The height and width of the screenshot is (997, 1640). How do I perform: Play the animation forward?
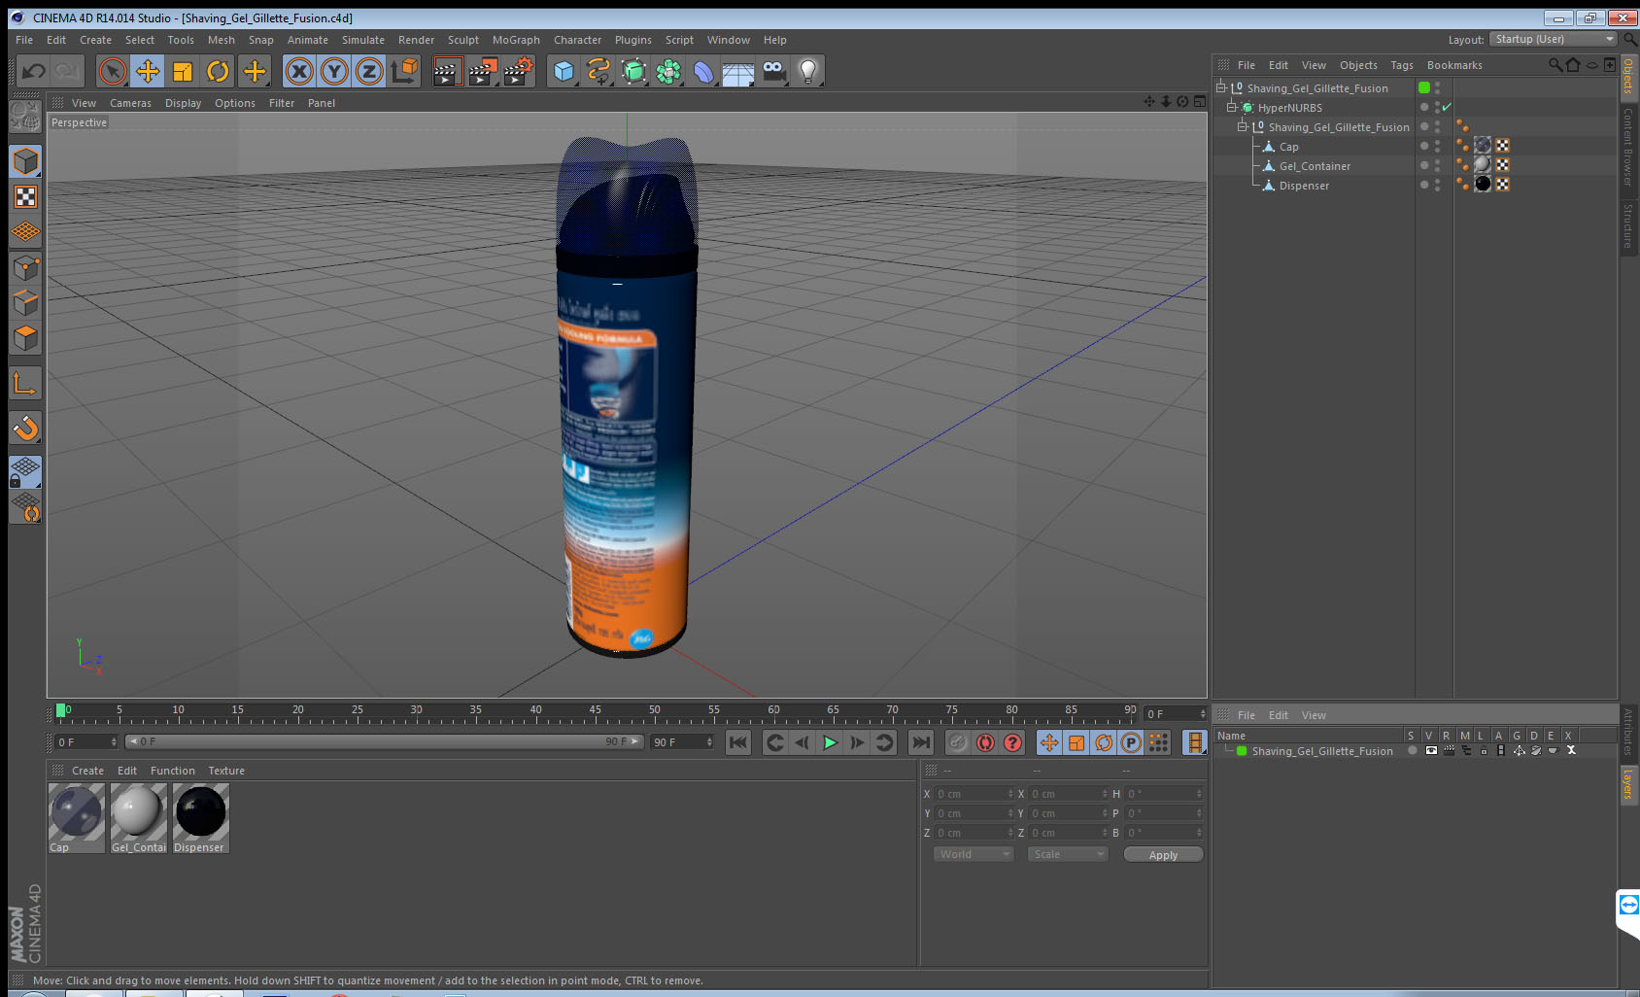pos(830,742)
